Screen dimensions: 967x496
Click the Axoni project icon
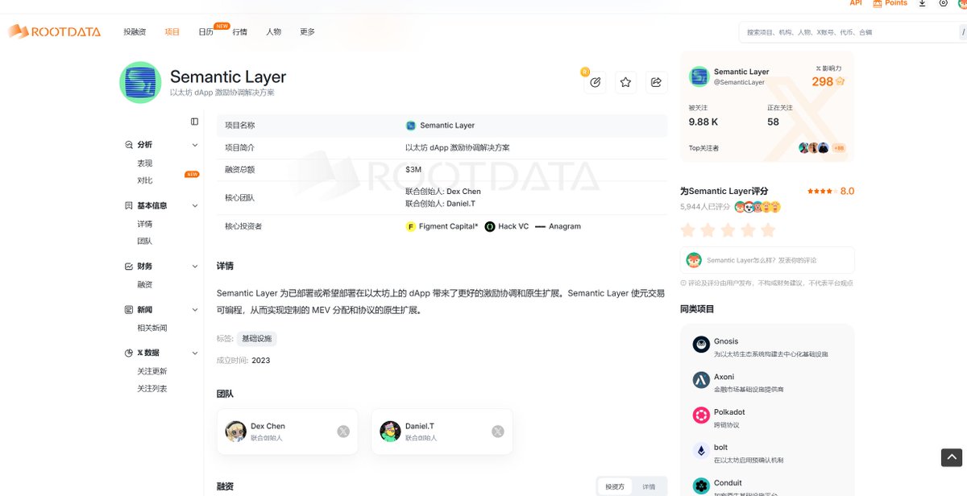[700, 380]
